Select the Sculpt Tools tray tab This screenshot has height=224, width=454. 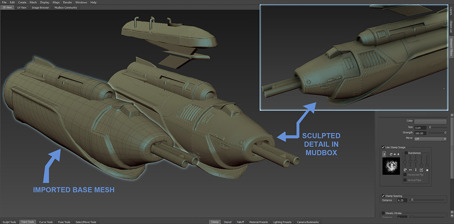[9, 222]
